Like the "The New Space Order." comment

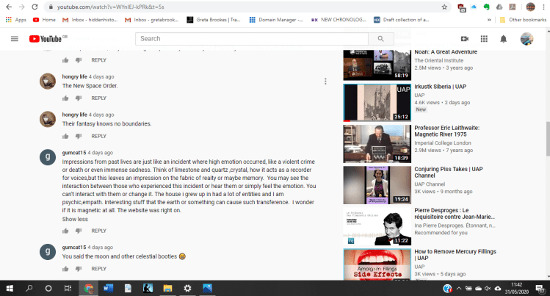[65, 98]
